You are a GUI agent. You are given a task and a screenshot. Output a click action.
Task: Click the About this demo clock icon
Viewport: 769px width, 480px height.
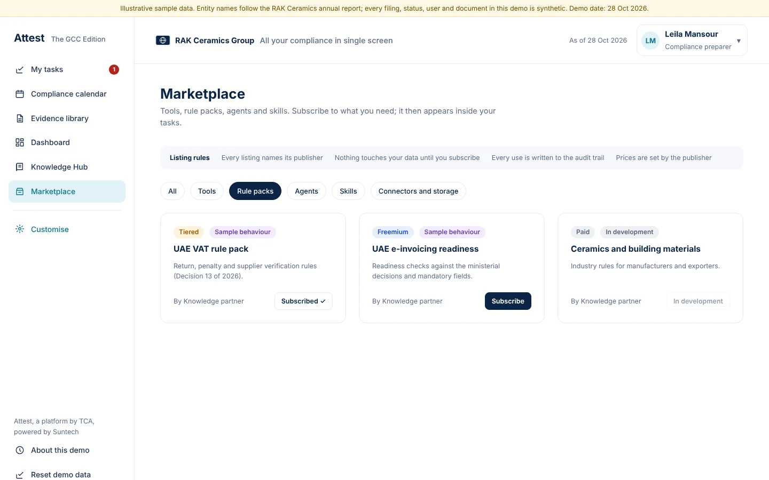(x=20, y=450)
